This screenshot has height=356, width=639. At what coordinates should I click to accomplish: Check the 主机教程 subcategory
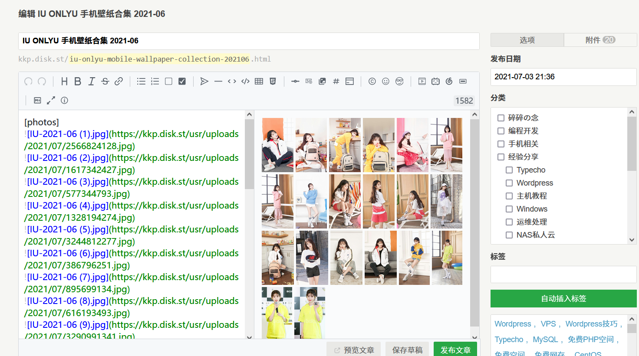[x=509, y=196]
